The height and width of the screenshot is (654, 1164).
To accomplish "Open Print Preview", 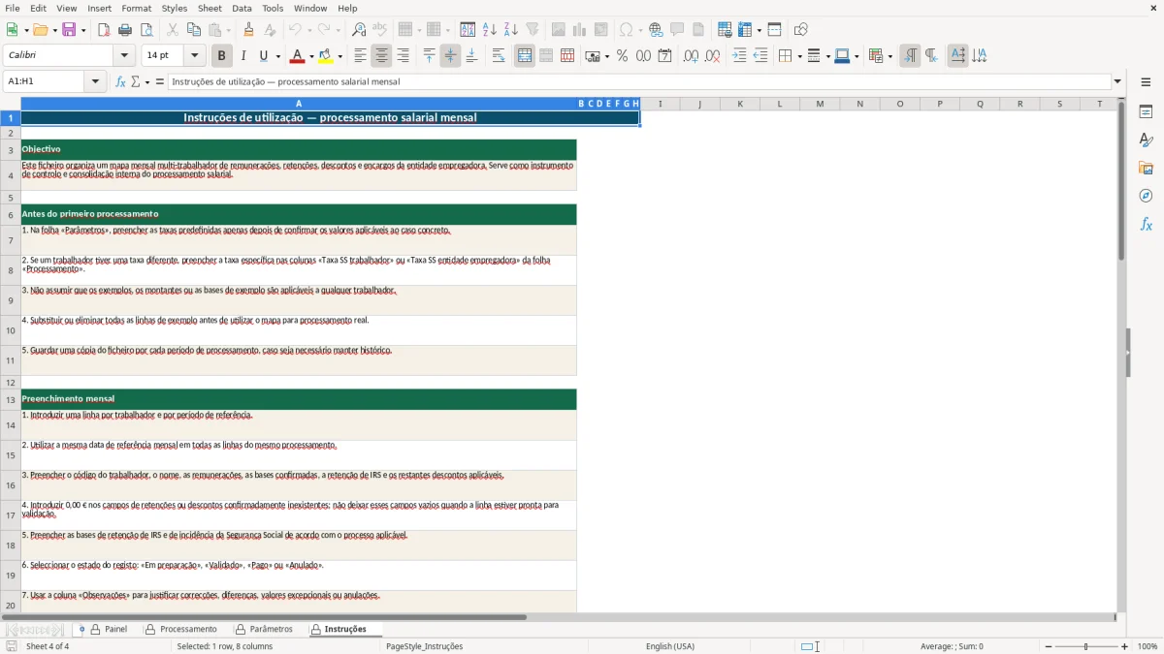I will tap(146, 30).
